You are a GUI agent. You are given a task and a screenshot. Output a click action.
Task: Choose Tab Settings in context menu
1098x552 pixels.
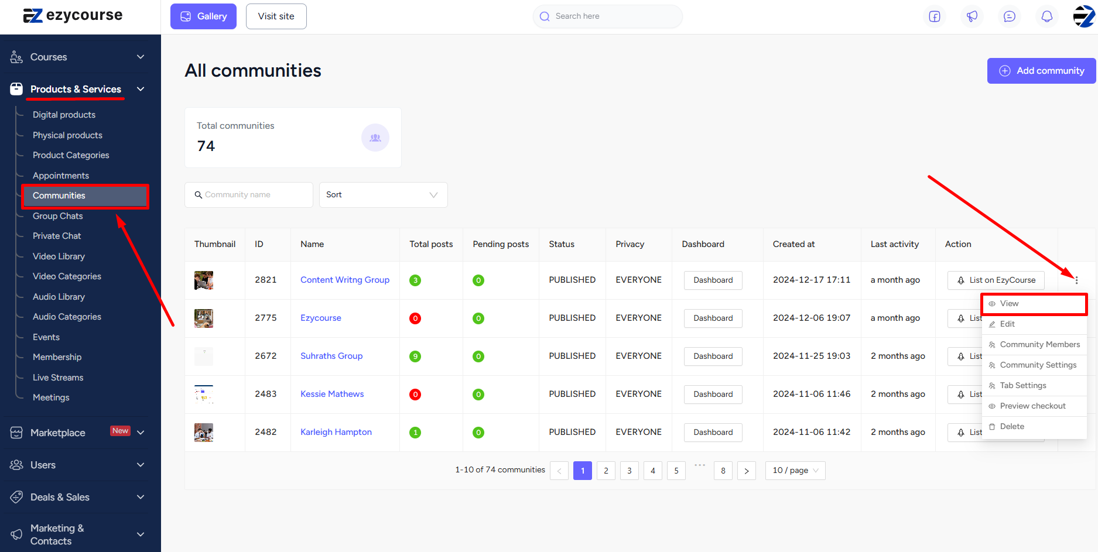1034,386
